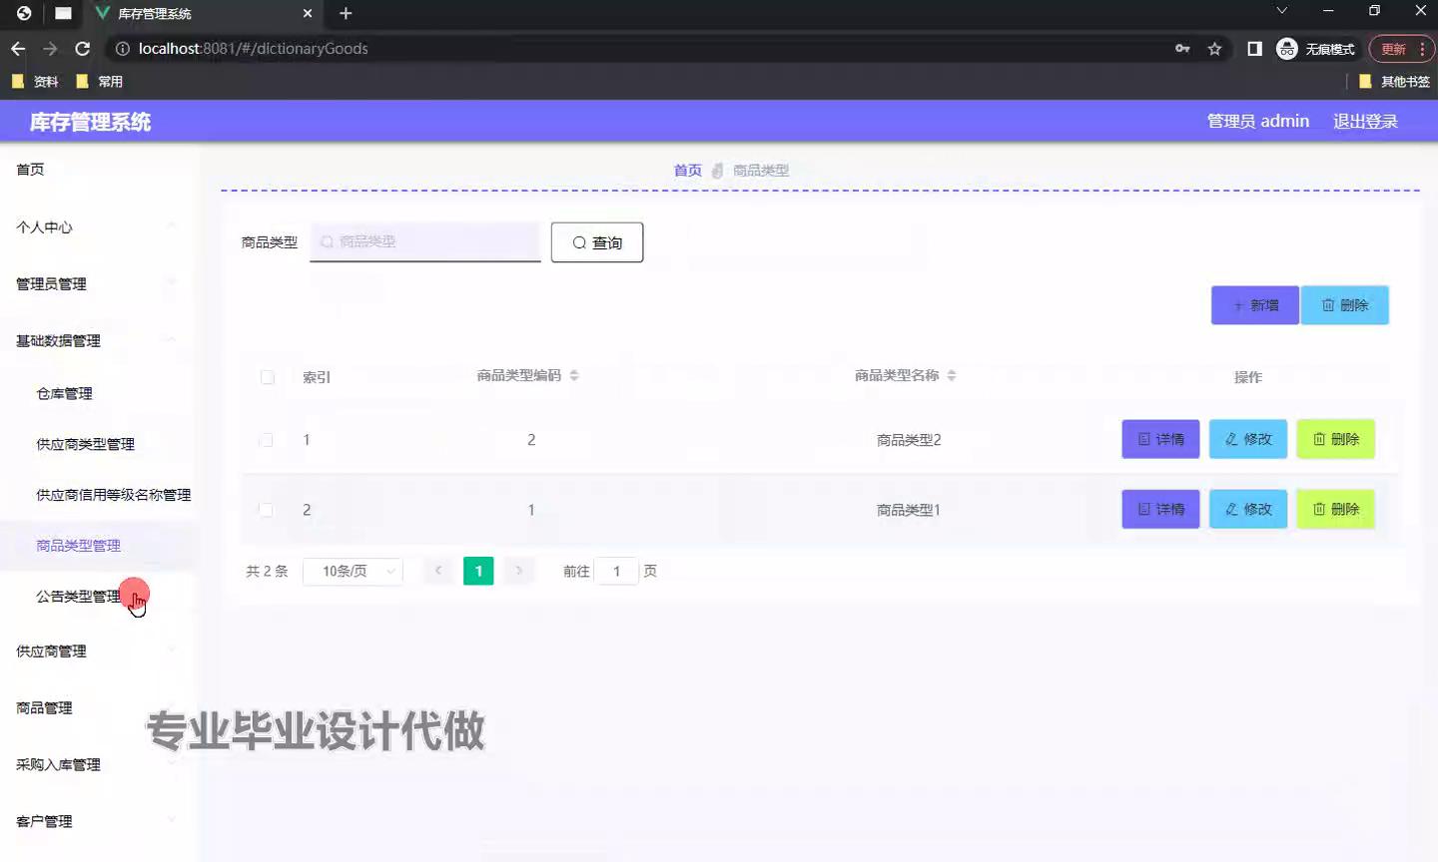Select 公告类型管理 in the sidebar
This screenshot has height=862, width=1438.
click(x=78, y=597)
